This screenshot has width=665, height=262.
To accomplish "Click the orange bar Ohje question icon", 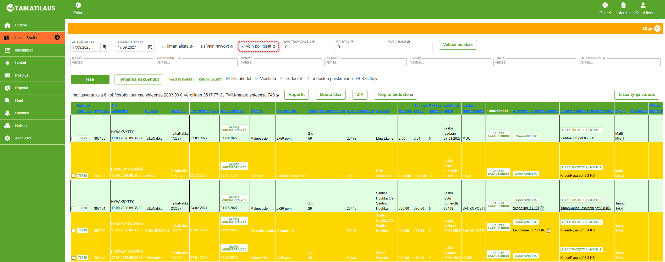I will coord(657,29).
